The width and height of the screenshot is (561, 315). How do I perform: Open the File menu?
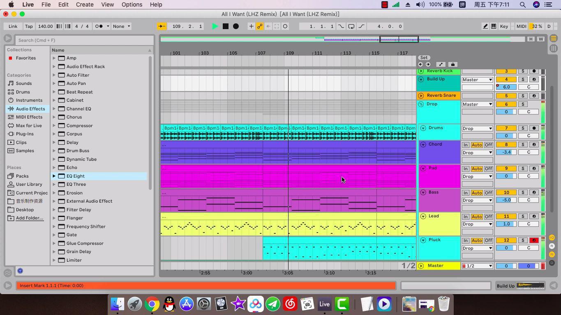(46, 5)
